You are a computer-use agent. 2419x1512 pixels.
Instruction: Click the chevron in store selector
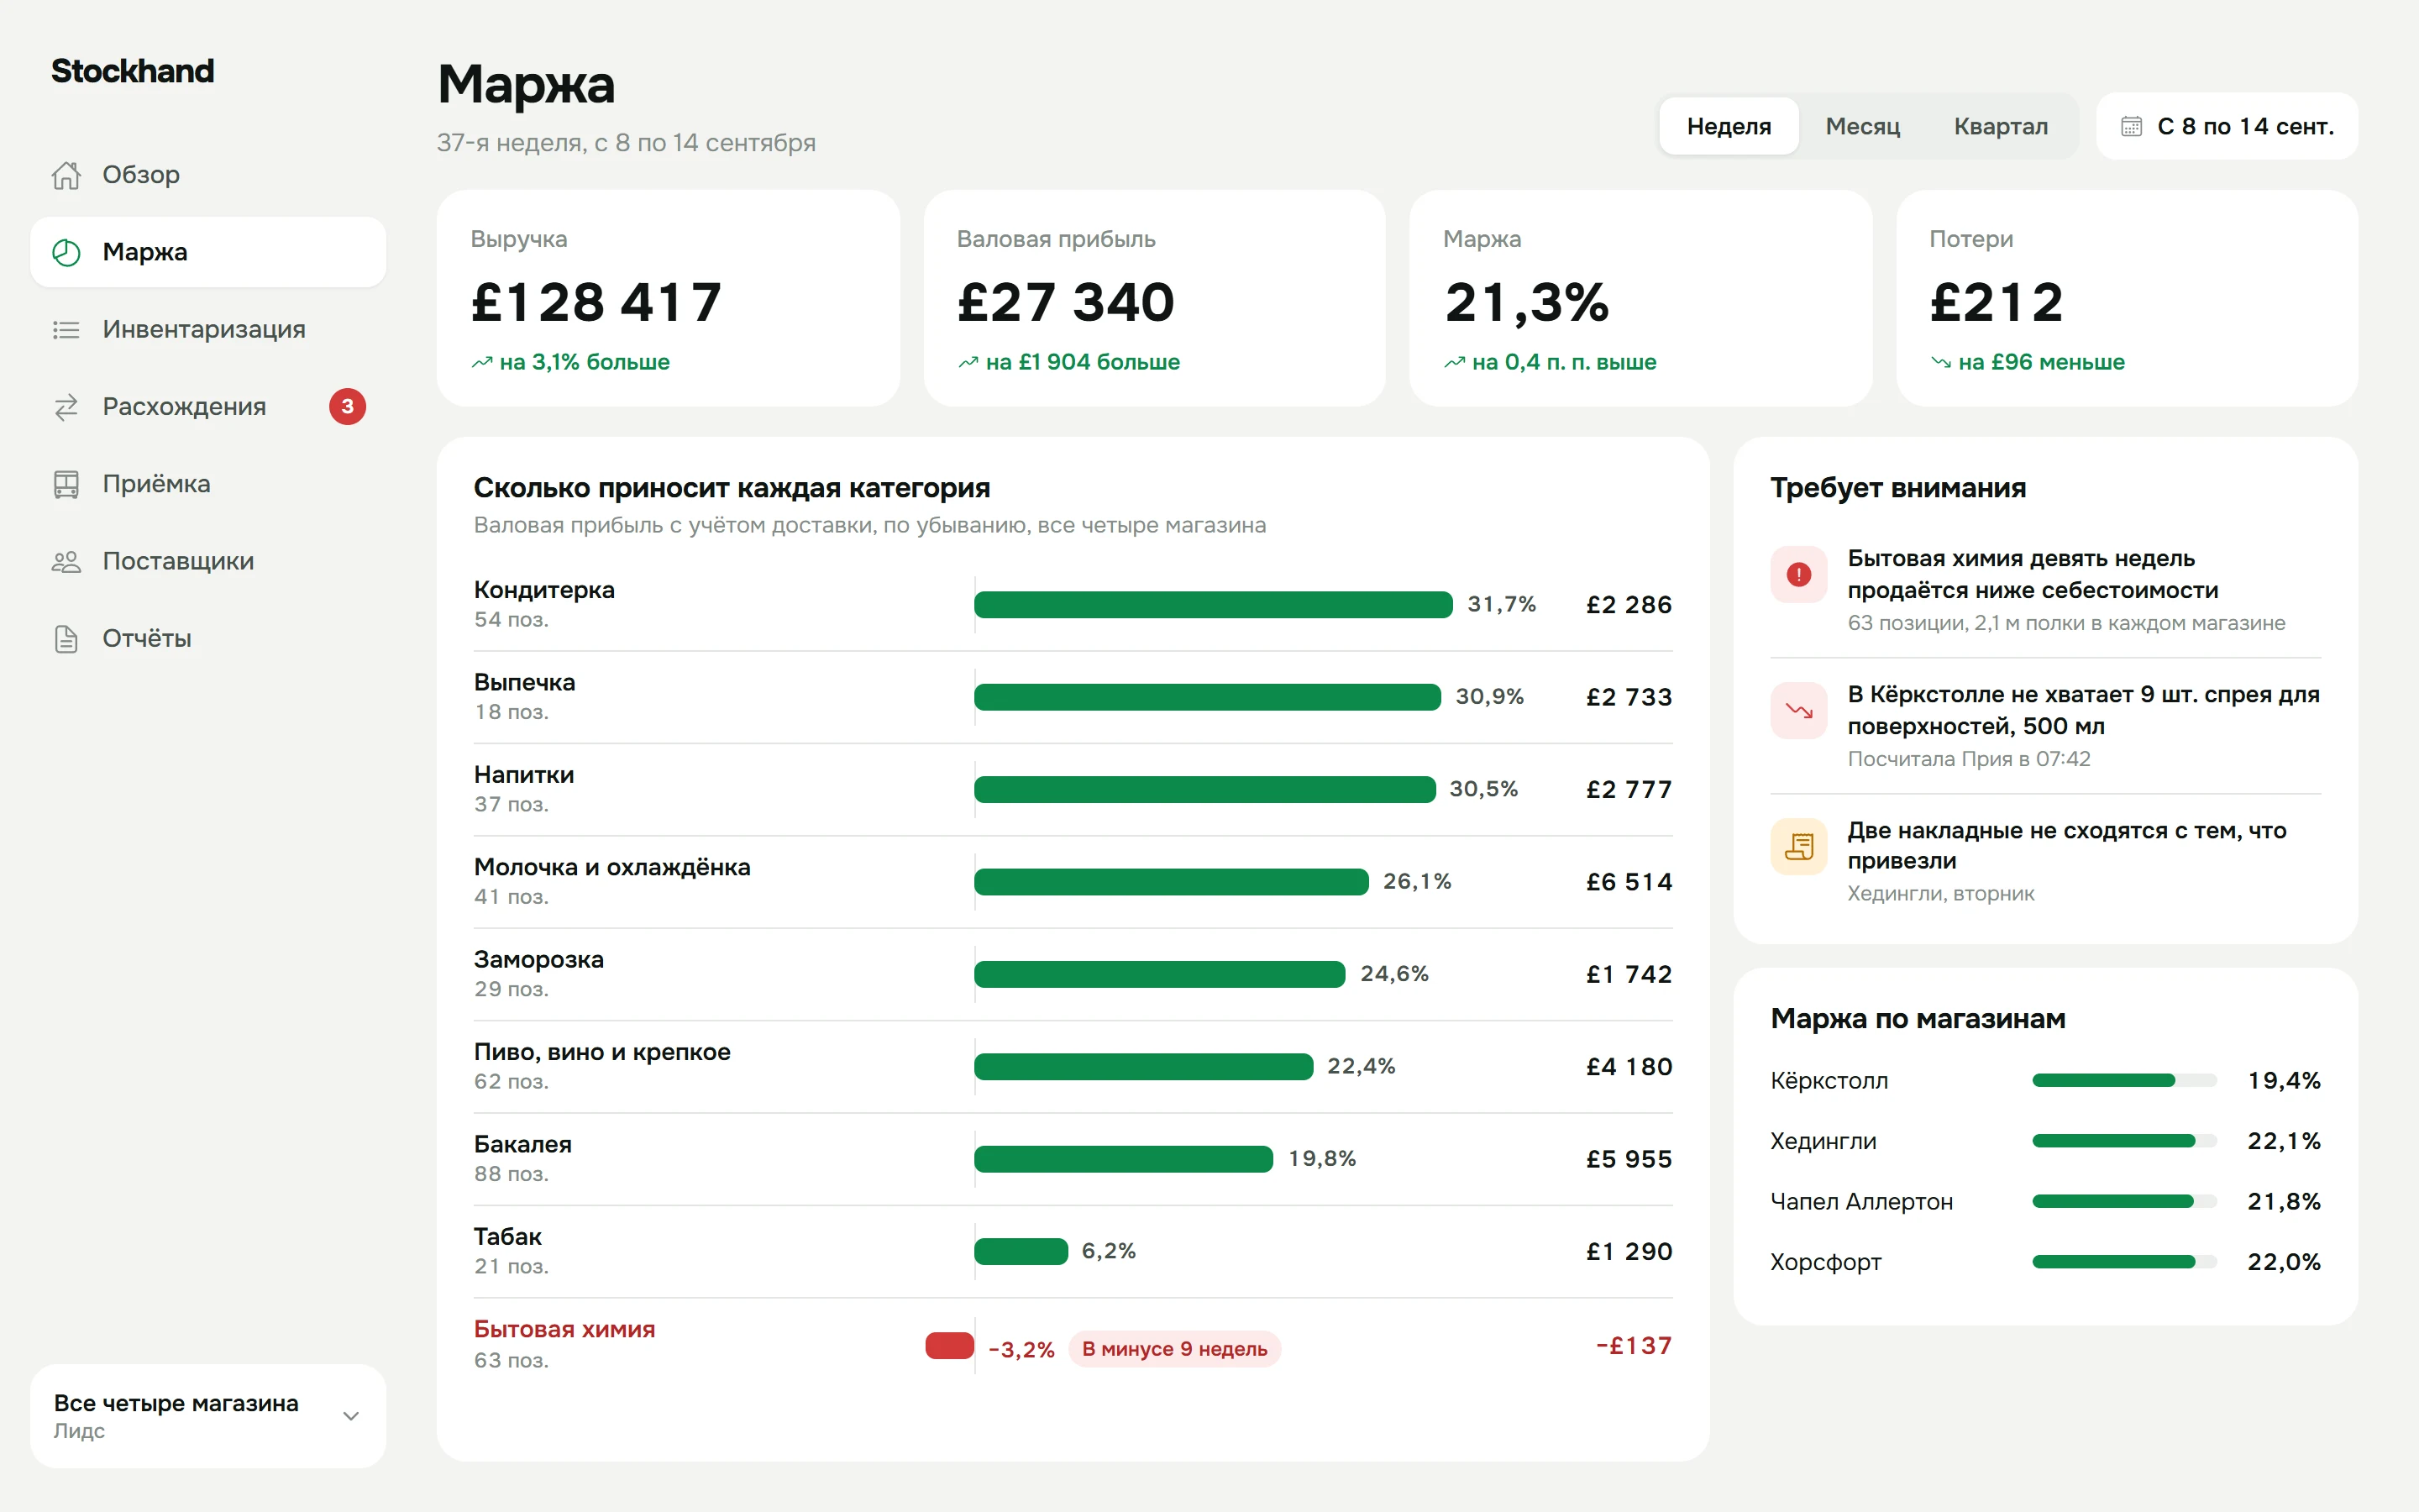click(351, 1416)
